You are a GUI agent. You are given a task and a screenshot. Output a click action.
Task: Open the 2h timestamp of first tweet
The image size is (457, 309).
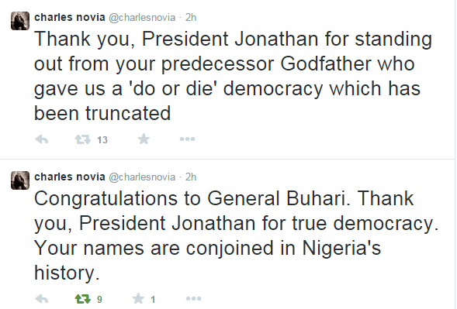(x=191, y=18)
